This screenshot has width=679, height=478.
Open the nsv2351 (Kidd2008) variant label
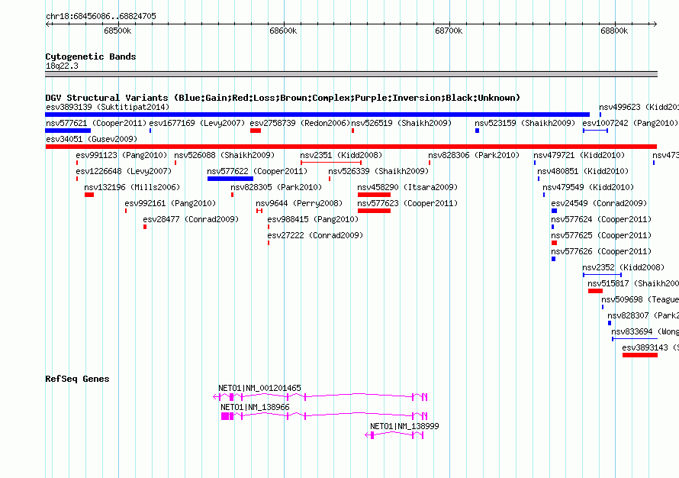tap(341, 155)
